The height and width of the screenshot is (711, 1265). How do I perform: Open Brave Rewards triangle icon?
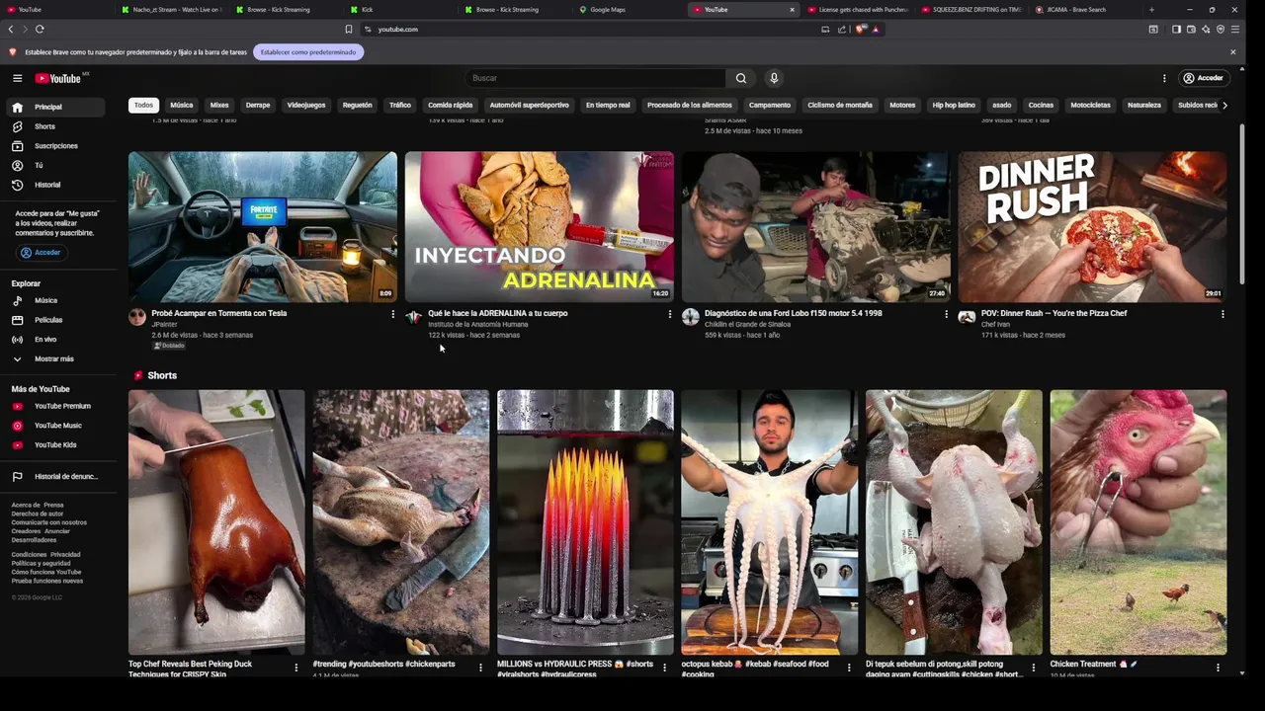click(876, 29)
